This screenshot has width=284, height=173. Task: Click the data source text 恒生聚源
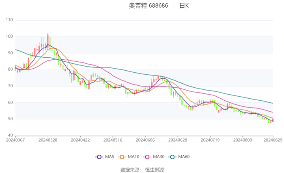(155, 170)
